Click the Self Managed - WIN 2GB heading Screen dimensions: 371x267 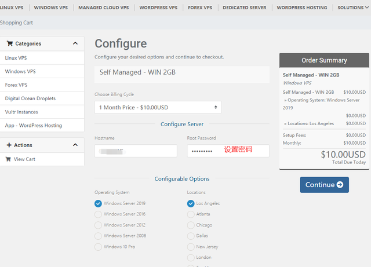(x=137, y=72)
